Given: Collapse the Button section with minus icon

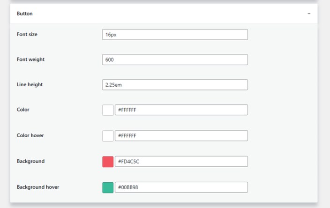Looking at the screenshot, I should 309,14.
